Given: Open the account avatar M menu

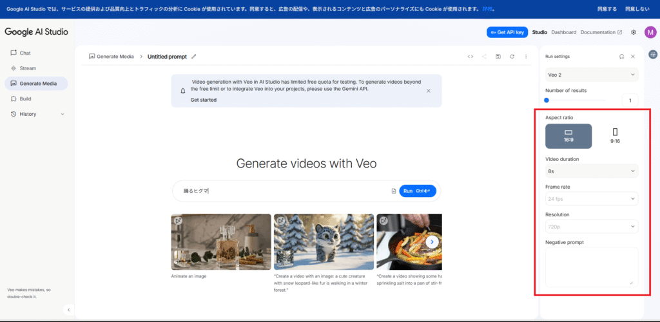Looking at the screenshot, I should 650,32.
